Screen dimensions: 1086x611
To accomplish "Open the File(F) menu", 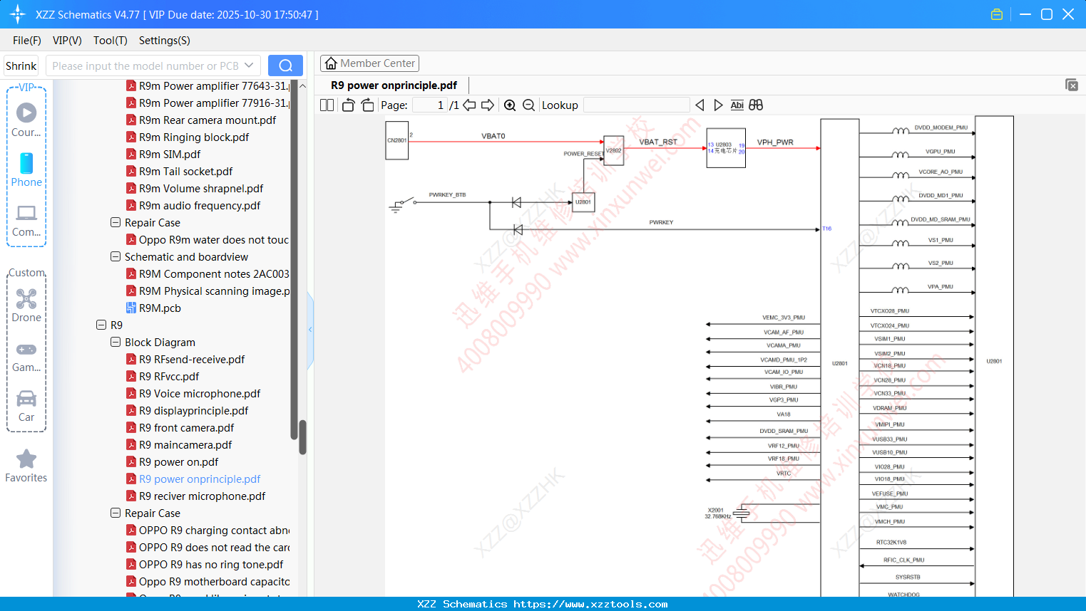I will [27, 41].
